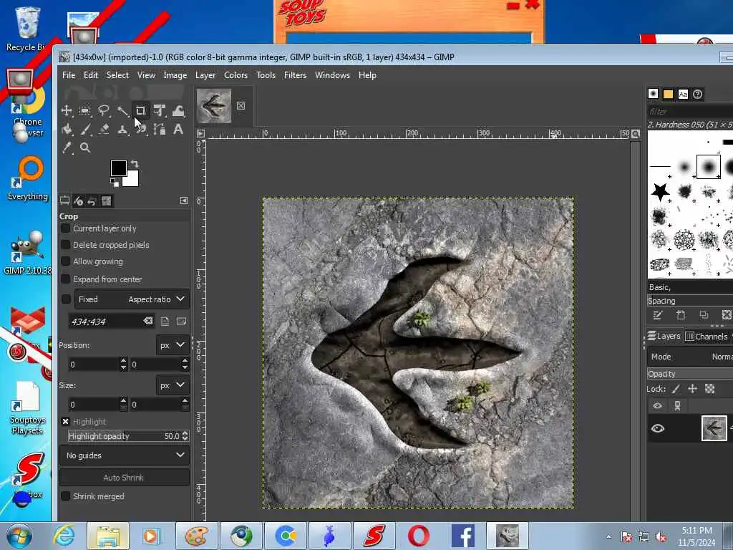Open the No guides dropdown
The height and width of the screenshot is (550, 733).
pos(125,455)
